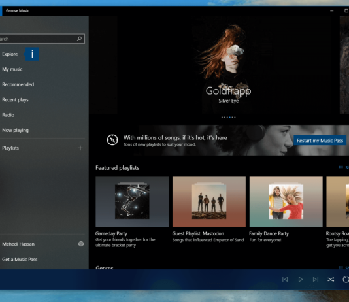Skip to previous track

click(x=285, y=279)
